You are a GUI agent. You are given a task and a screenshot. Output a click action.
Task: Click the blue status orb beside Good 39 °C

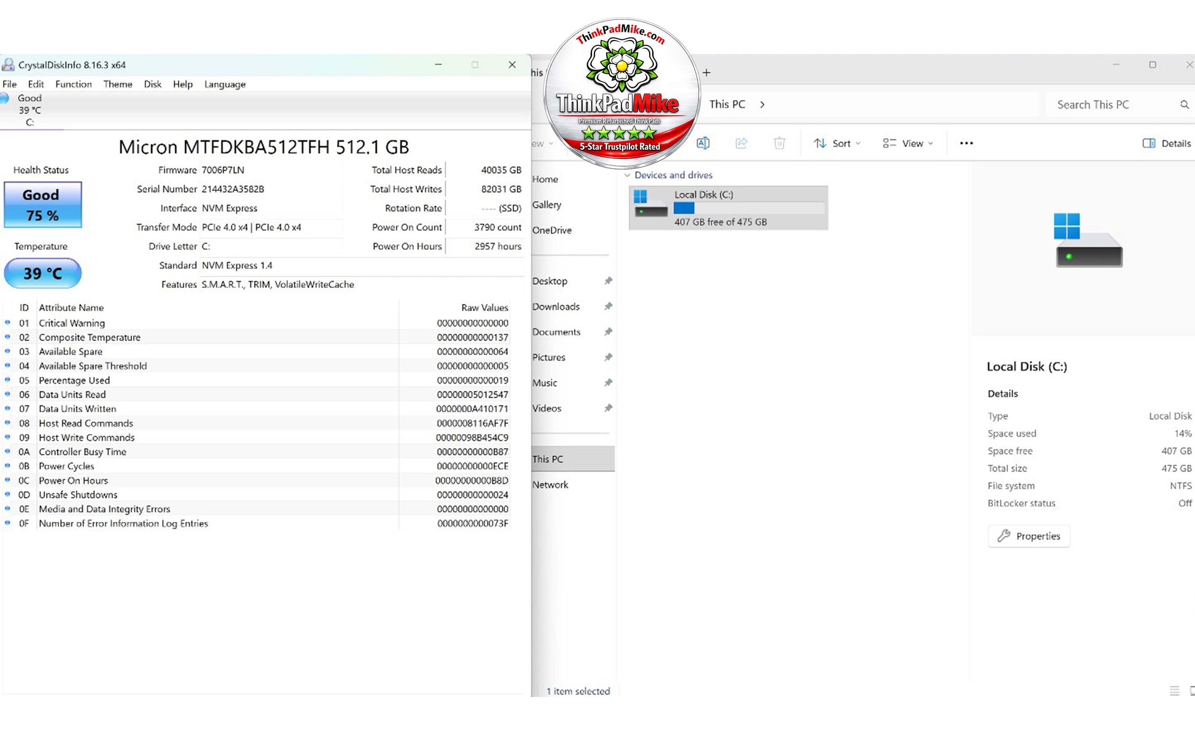click(4, 98)
